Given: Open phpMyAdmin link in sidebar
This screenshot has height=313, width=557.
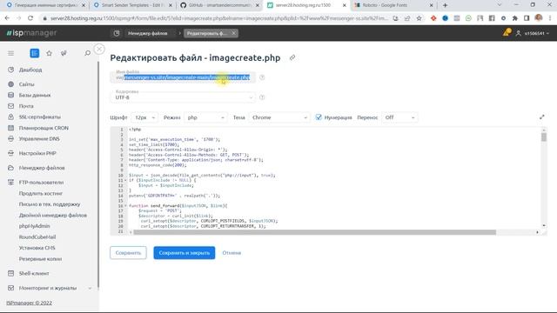Looking at the screenshot, I should [34, 226].
